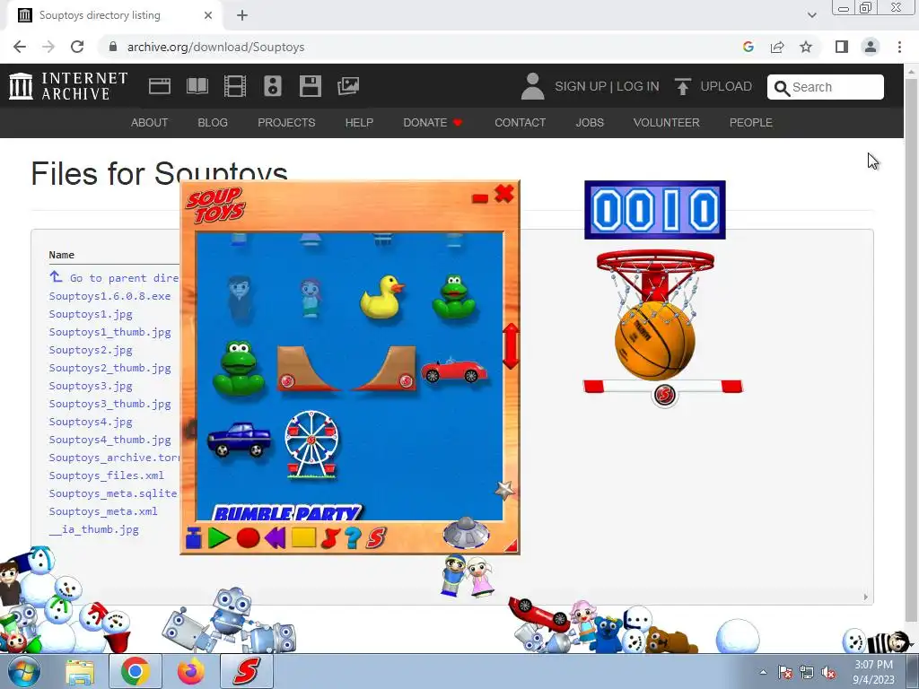Click the 0010 scoreboard display
919x689 pixels.
tap(654, 210)
